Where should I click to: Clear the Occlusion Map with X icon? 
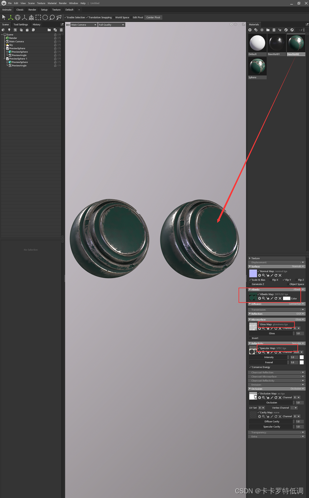(x=280, y=397)
